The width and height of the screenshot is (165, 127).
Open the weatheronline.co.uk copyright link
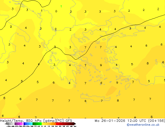click(x=143, y=125)
